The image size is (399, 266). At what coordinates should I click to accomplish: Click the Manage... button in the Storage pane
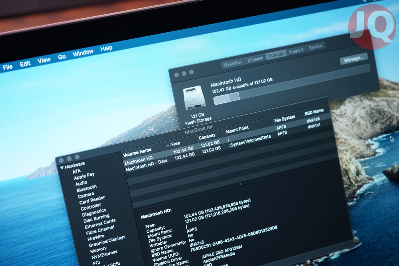(x=354, y=59)
